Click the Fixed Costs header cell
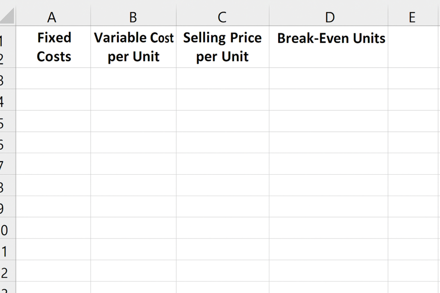440x293 pixels. (54, 47)
